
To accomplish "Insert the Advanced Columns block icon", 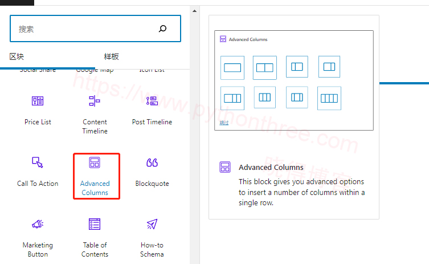I will [x=95, y=163].
